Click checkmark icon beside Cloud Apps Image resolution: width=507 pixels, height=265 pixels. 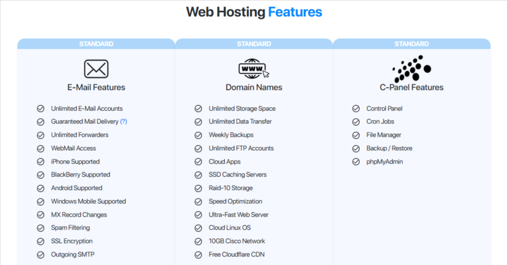pyautogui.click(x=198, y=162)
